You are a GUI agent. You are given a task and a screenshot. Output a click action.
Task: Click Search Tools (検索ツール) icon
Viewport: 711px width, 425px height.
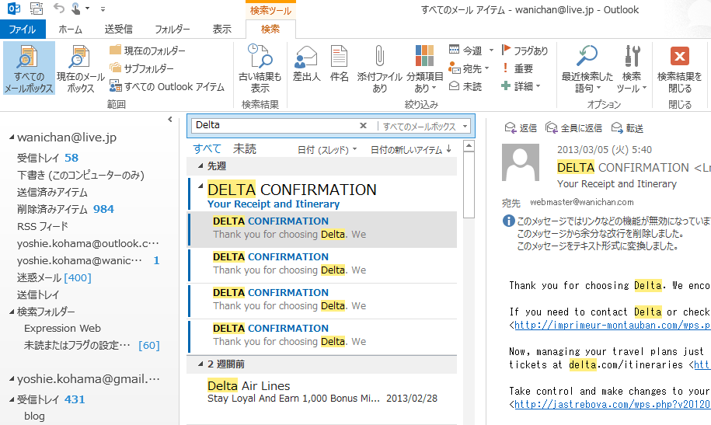tap(632, 58)
